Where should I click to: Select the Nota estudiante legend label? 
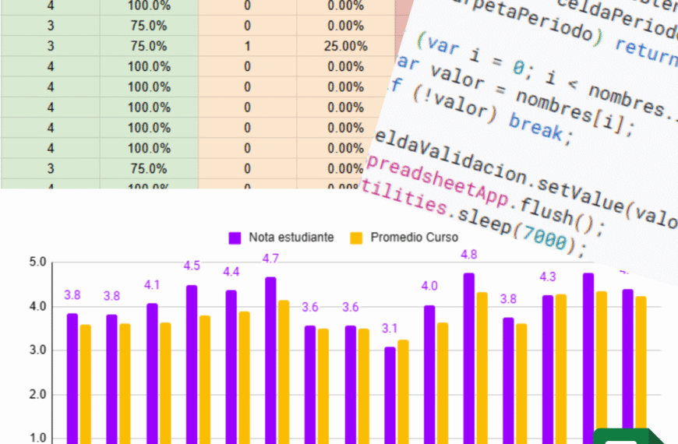pos(291,238)
